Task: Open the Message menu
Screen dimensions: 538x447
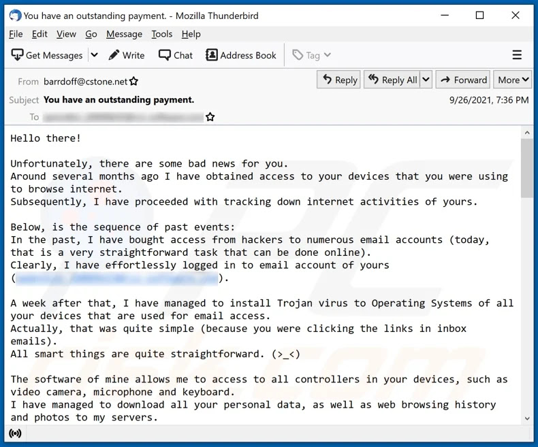Action: [x=124, y=34]
